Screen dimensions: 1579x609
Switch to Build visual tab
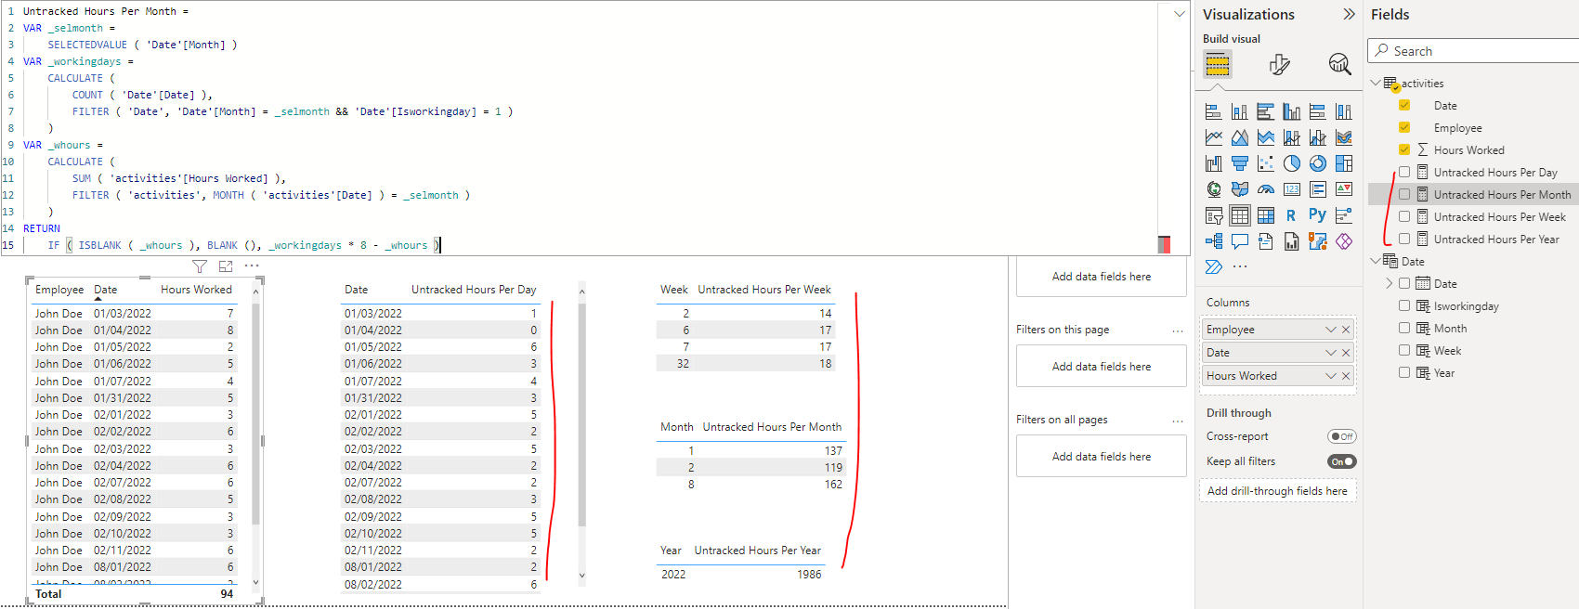click(x=1218, y=64)
